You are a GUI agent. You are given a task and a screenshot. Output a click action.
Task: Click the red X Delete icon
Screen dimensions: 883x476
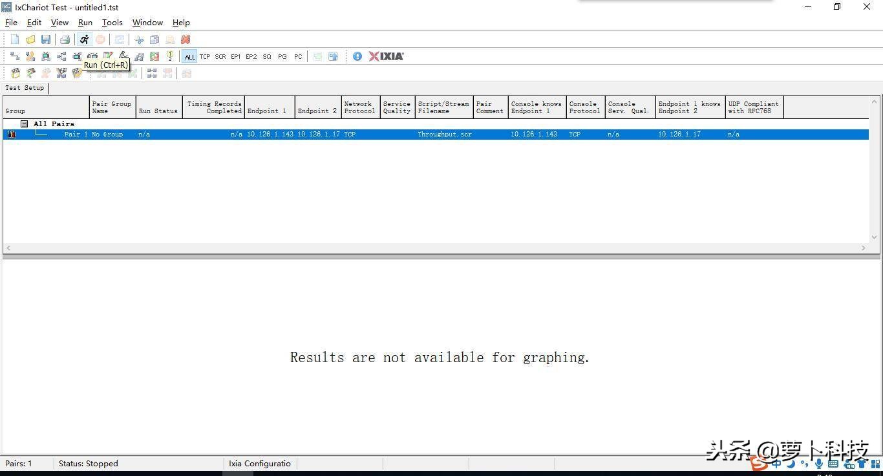(186, 39)
